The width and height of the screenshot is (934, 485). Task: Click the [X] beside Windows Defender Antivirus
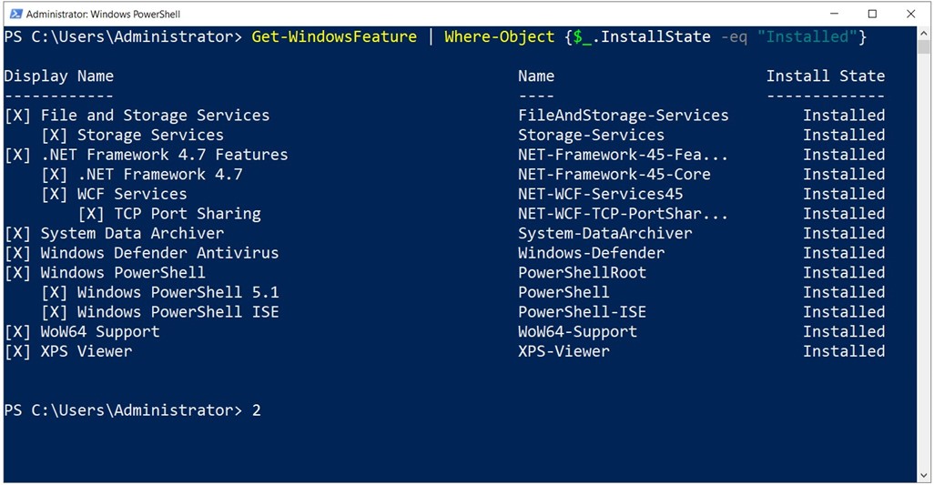click(x=17, y=253)
